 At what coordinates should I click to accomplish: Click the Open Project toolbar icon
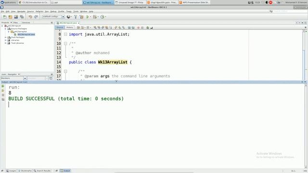point(16,17)
